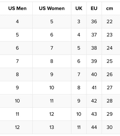
Task: Click the US Women column header
Action: (x=52, y=8)
